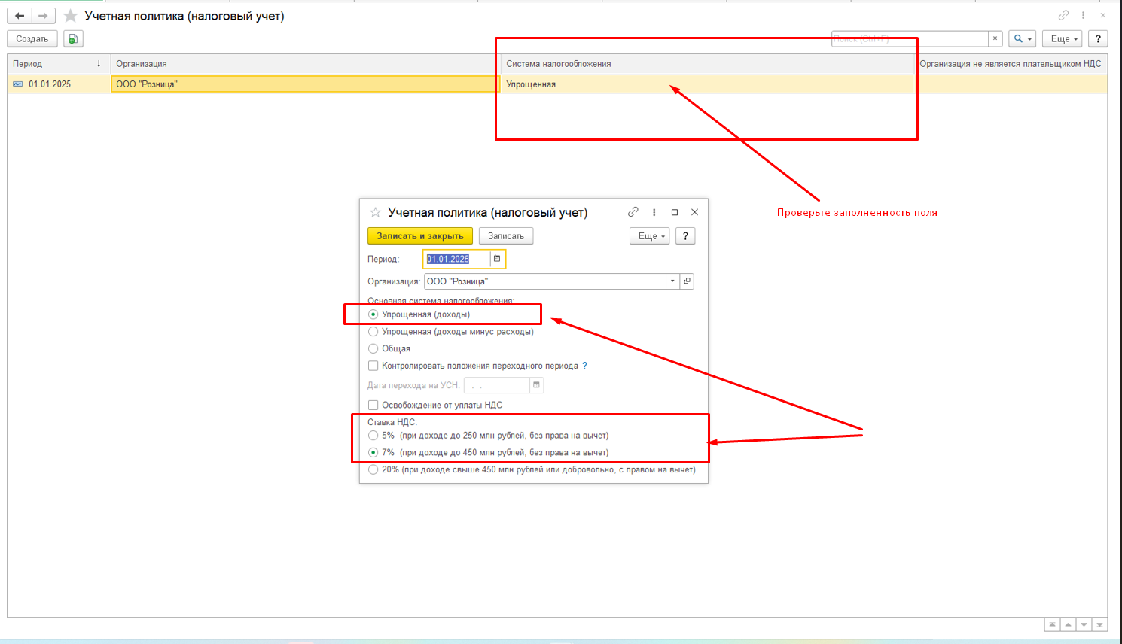Open calendar picker for Период

click(497, 259)
